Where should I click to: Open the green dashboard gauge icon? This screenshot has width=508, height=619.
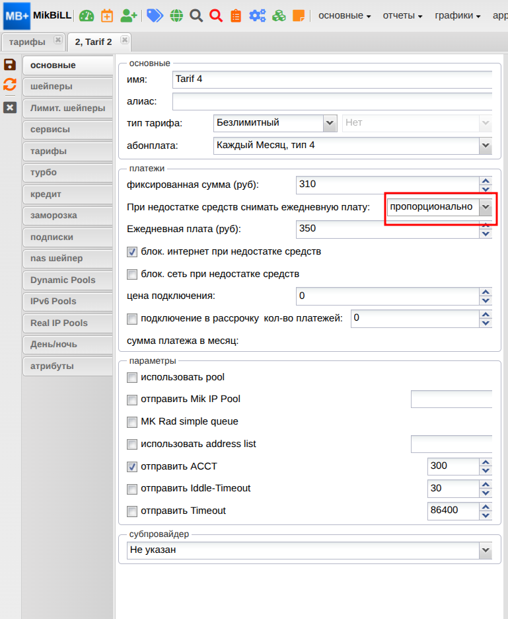87,16
